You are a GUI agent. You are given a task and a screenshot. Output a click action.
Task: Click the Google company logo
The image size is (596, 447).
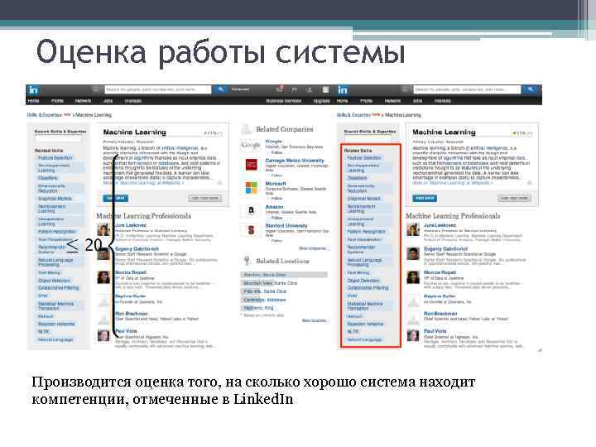point(251,145)
